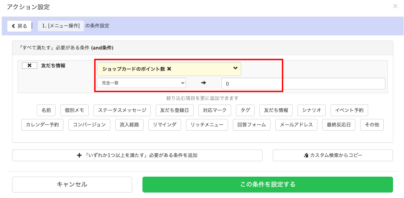Close the アクション設定 dialog
The image size is (404, 198).
coord(395,6)
